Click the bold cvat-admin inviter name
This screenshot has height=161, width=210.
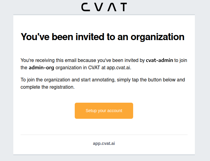click(159, 60)
